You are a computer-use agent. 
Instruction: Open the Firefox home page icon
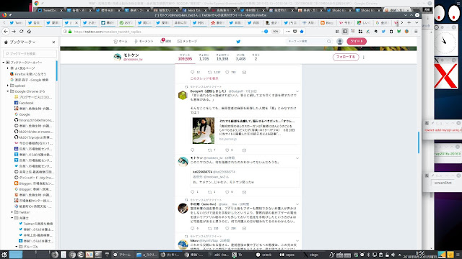[29, 32]
